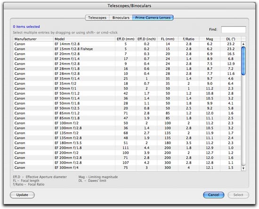
Task: Select the EF 180mm f/3.5 lens
Action: pos(127,143)
